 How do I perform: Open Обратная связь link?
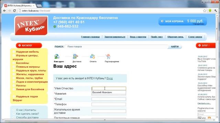point(175,37)
